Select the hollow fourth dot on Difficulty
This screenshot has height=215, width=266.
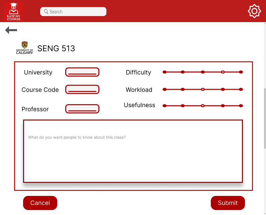223,72
